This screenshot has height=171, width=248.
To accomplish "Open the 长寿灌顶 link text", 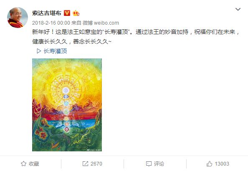I will tap(55, 51).
